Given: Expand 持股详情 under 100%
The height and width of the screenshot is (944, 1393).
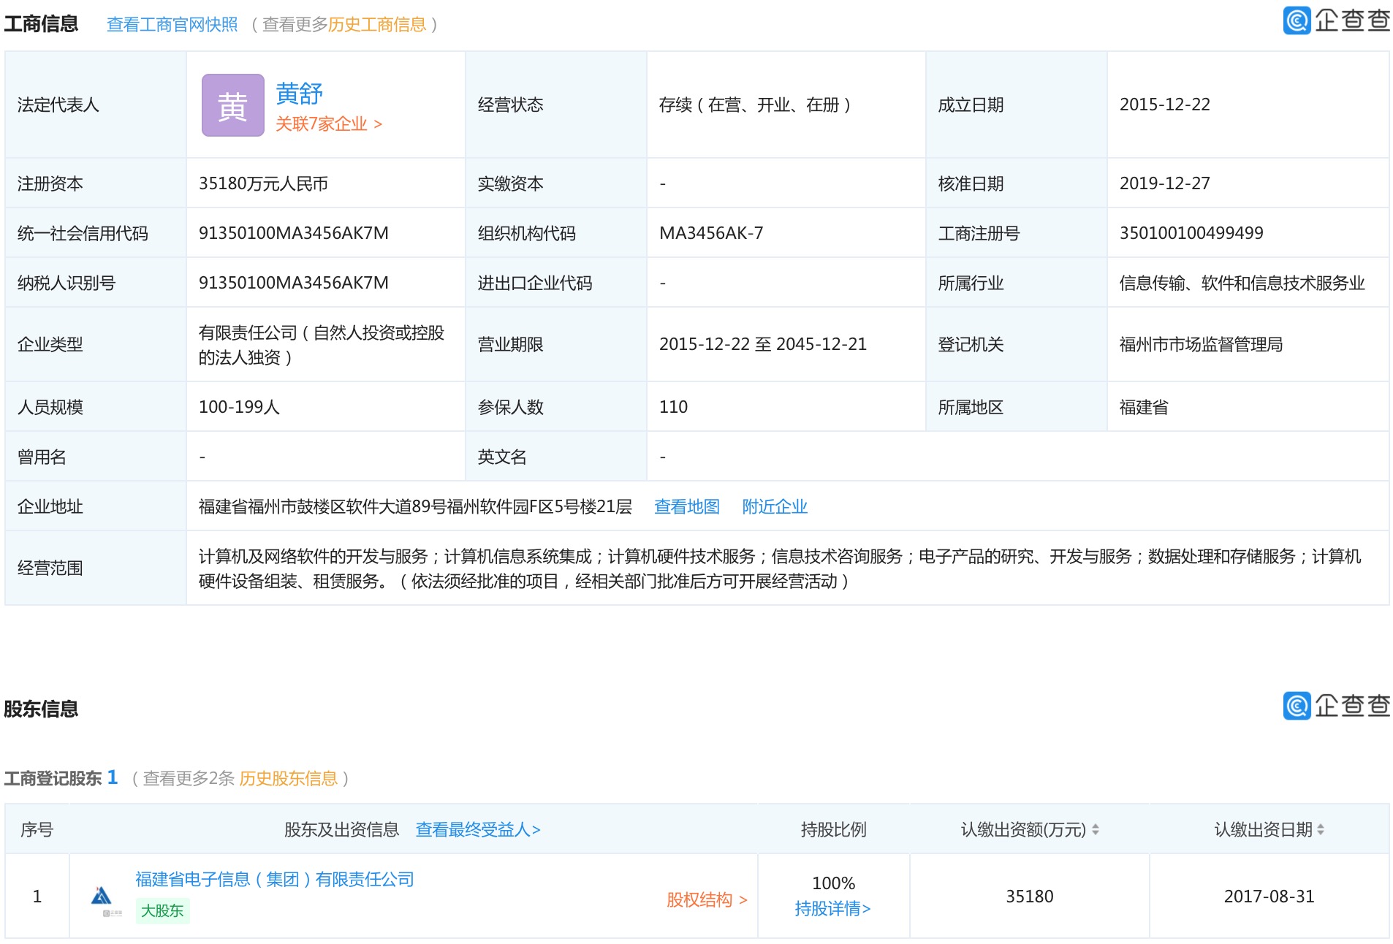Looking at the screenshot, I should [x=832, y=909].
